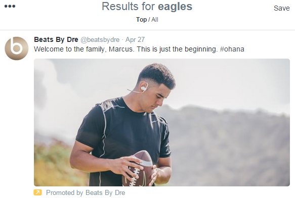The image size is (295, 198).
Task: Click the Welcome to the family tweet text
Action: pos(139,49)
